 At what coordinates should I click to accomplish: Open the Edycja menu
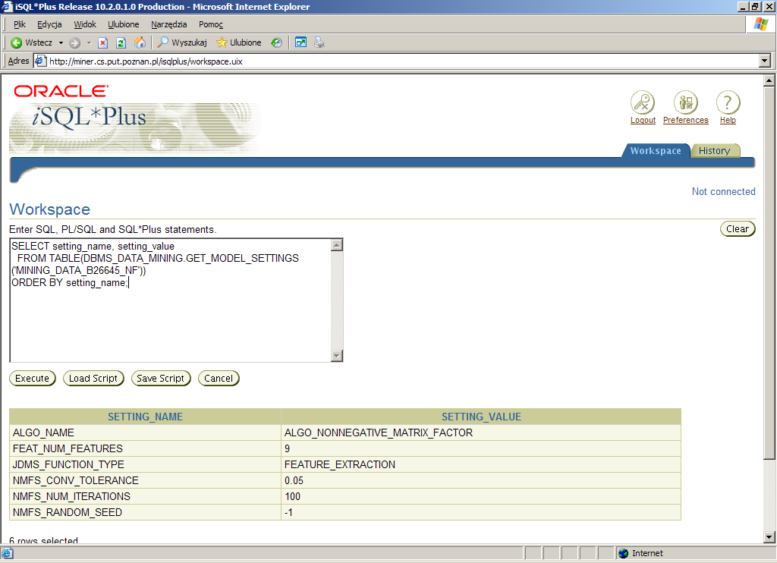(49, 24)
